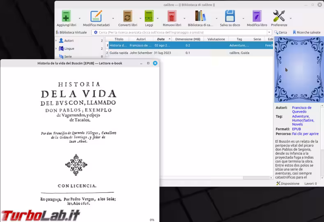Viewport: 324px width, 222px height.
Task: Click the Novels tag link
Action: [297, 124]
